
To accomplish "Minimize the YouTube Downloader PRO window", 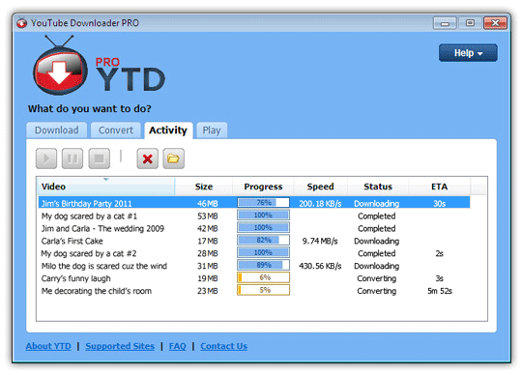I will pyautogui.click(x=445, y=23).
